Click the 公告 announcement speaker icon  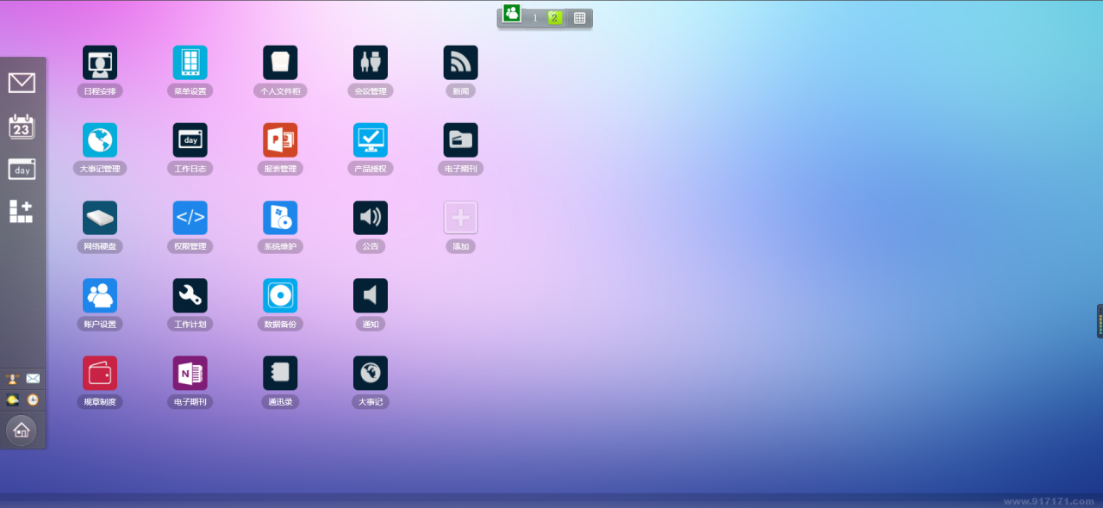(371, 218)
